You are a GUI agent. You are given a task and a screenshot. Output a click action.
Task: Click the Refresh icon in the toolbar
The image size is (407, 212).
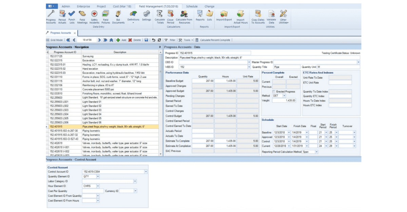(159, 40)
